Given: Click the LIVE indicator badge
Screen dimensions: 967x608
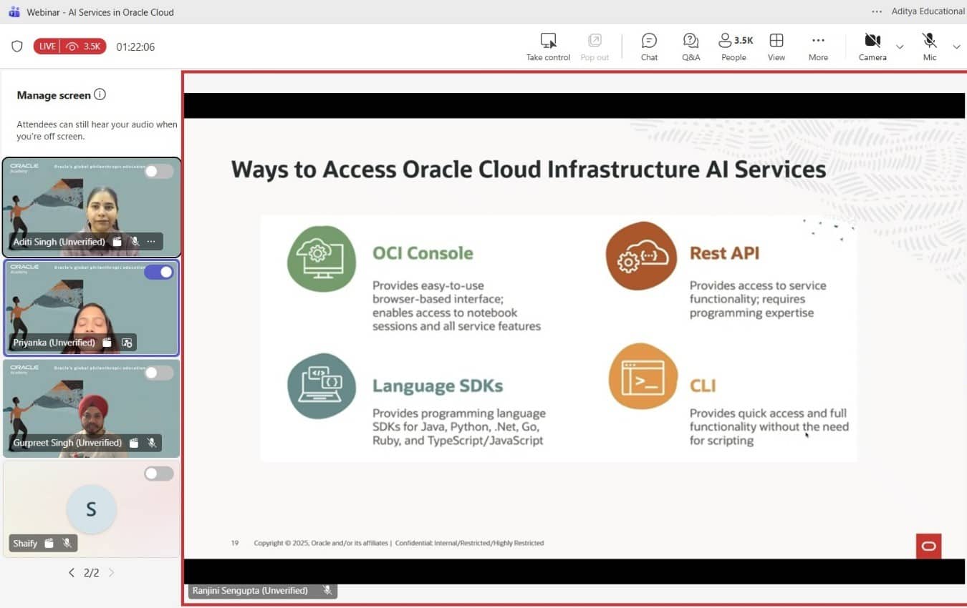Looking at the screenshot, I should coord(47,46).
